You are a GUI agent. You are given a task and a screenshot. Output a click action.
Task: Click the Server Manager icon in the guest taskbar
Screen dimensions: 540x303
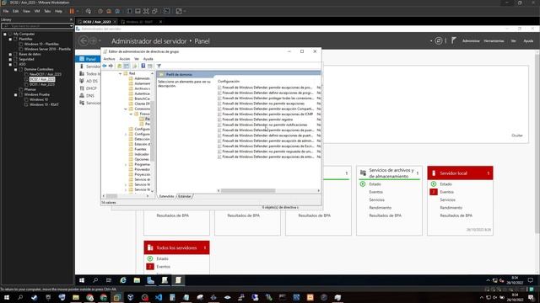150,280
